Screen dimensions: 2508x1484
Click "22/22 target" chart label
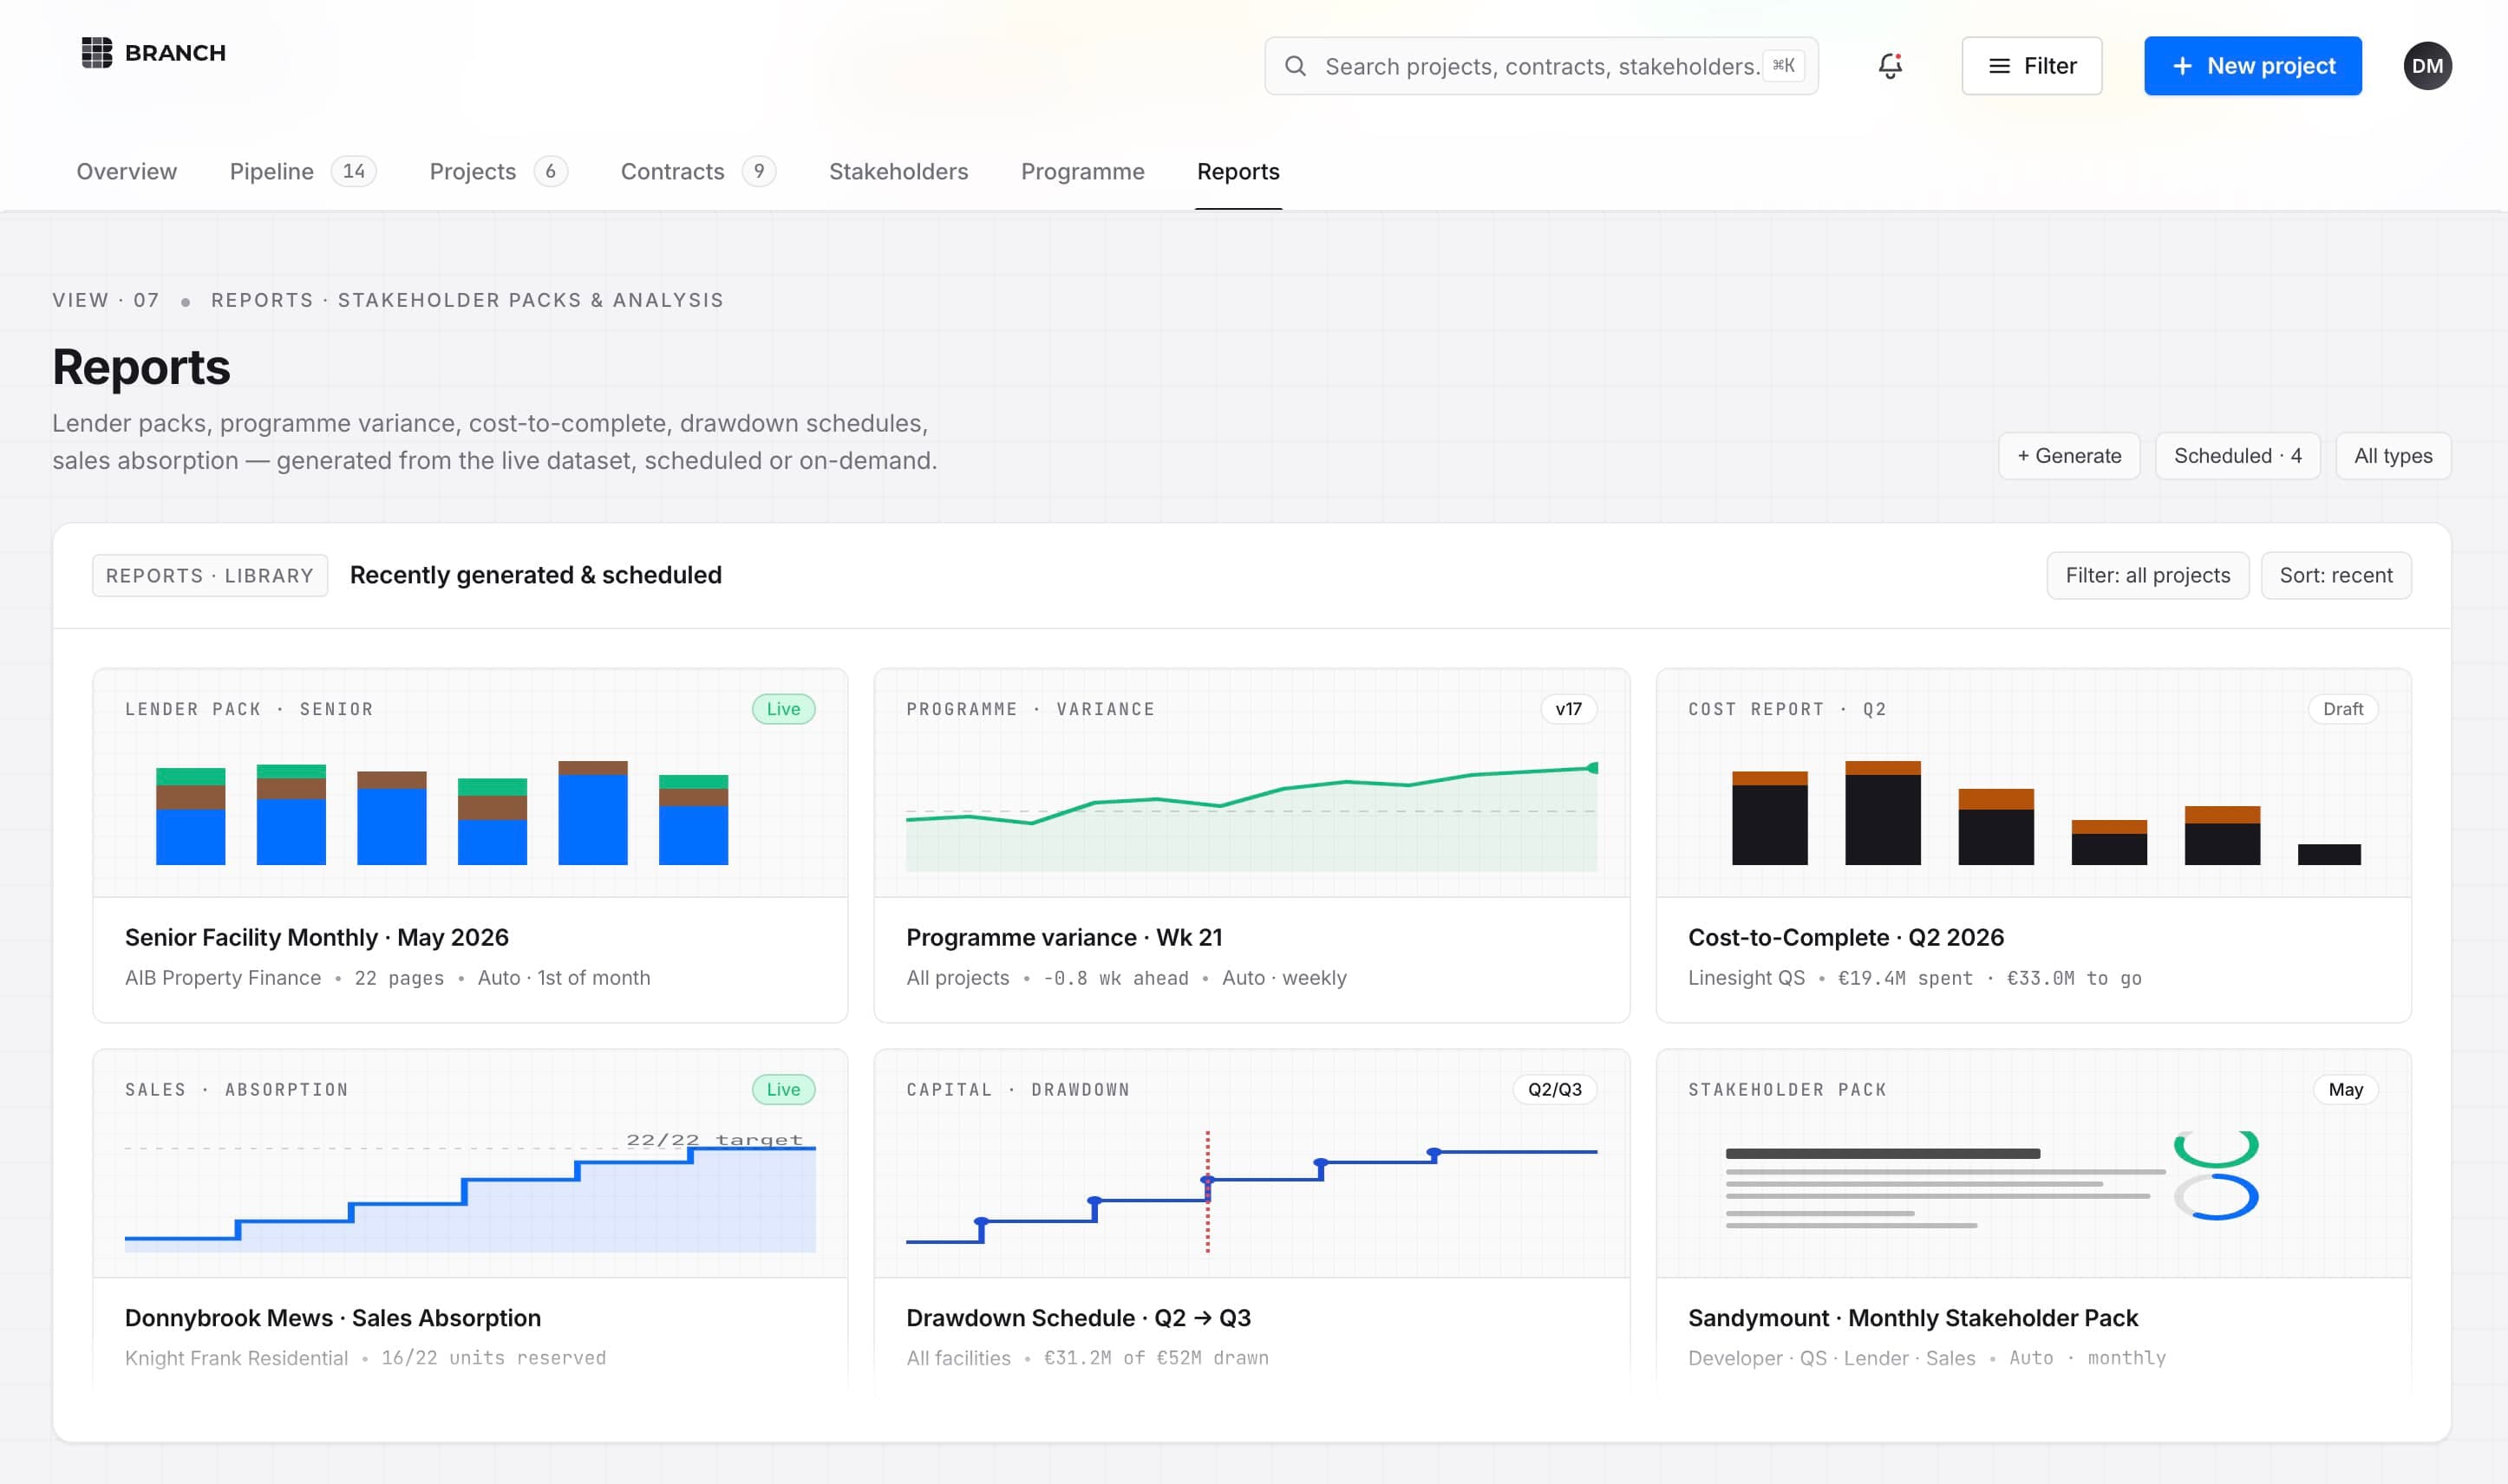pos(715,1140)
